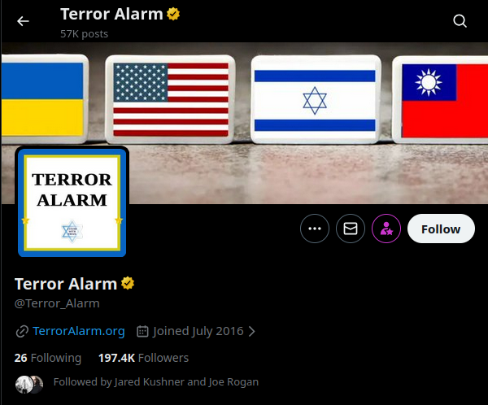Image resolution: width=488 pixels, height=405 pixels.
Task: View the 26 Following list
Action: pyautogui.click(x=48, y=358)
